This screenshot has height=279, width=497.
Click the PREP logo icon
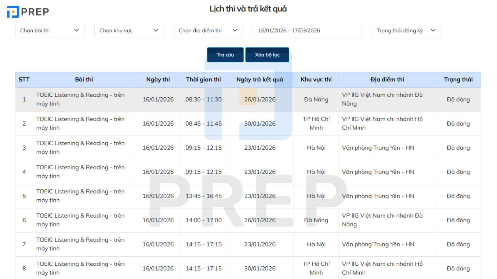(13, 12)
